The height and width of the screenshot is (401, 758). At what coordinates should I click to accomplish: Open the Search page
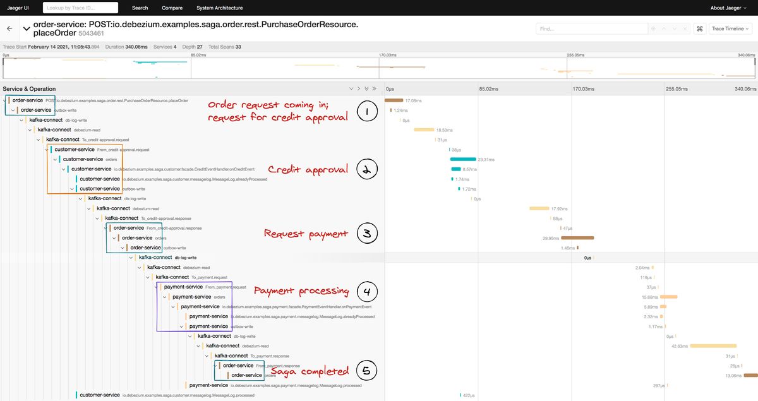point(140,8)
